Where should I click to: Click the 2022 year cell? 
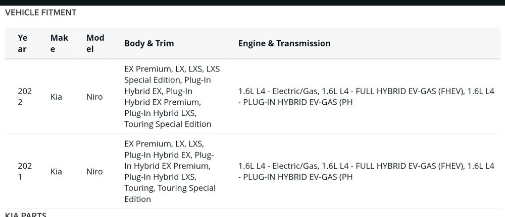(x=24, y=97)
